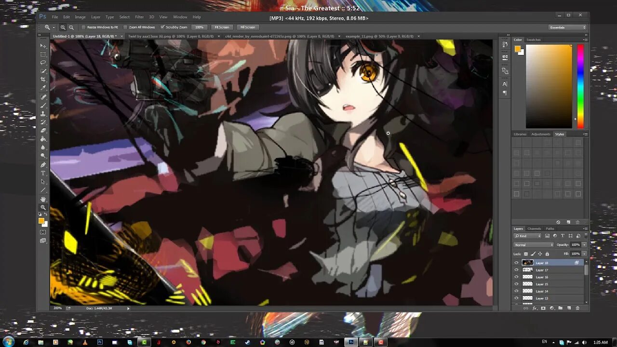The height and width of the screenshot is (347, 617).
Task: Select the Brush tool
Action: pos(43,105)
